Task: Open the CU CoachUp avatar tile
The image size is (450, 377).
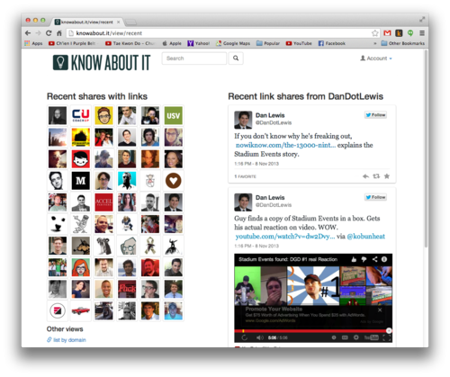Action: (81, 115)
